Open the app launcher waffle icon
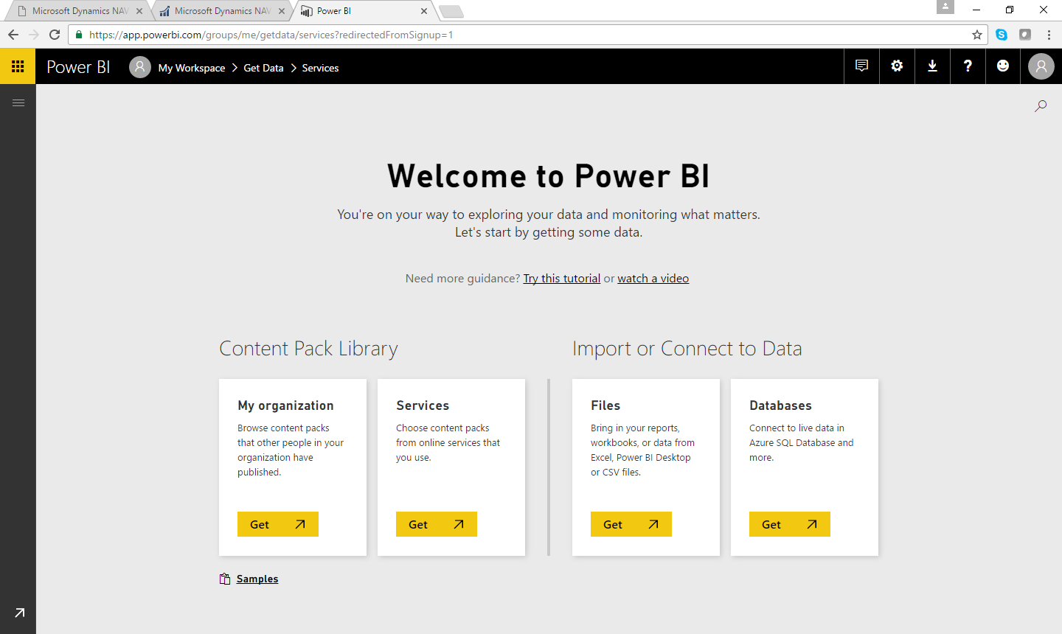 (18, 66)
